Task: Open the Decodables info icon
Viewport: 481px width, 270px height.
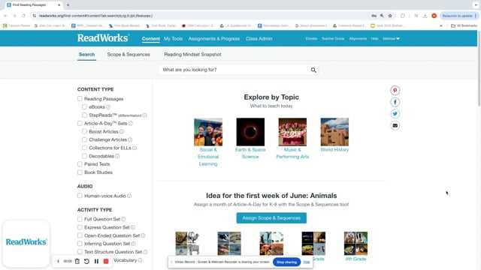Action: pyautogui.click(x=117, y=156)
